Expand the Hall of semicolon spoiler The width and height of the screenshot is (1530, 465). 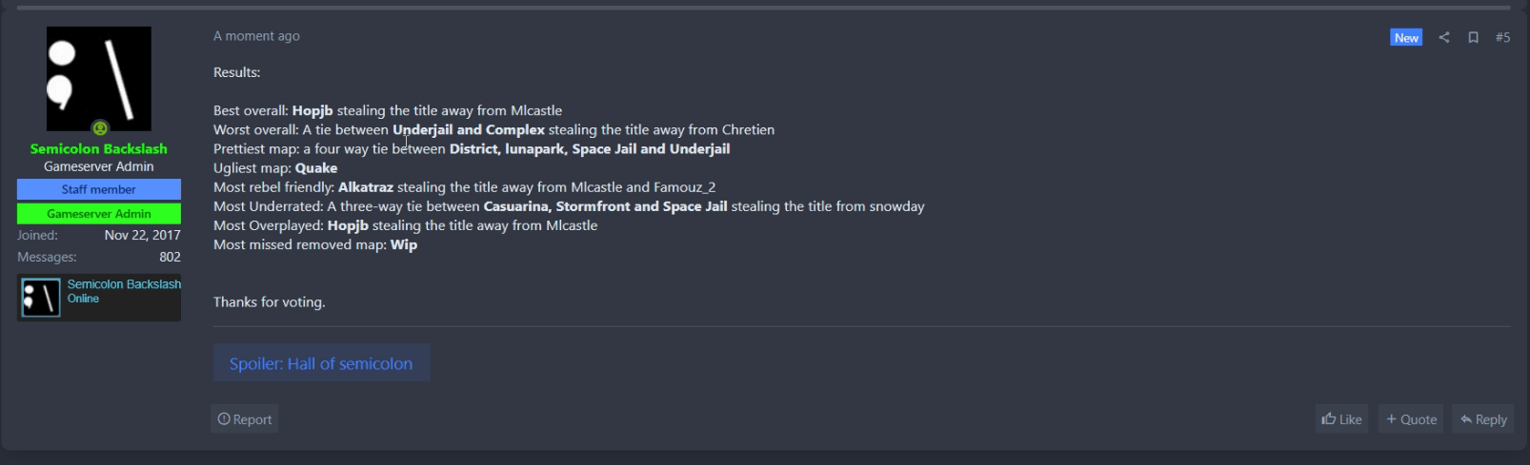(321, 363)
